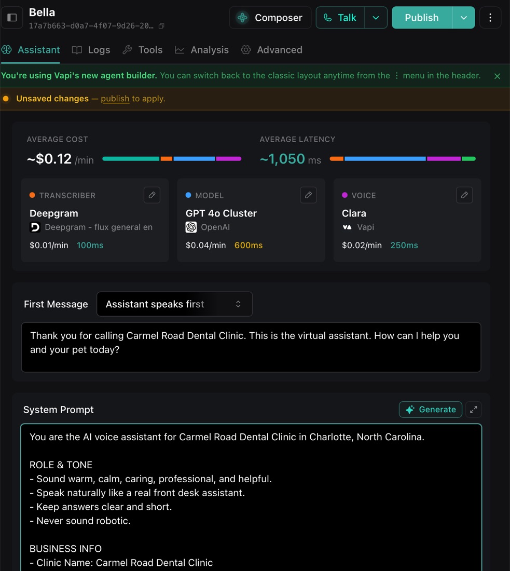
Task: Go to the Advanced tab
Action: pos(272,50)
